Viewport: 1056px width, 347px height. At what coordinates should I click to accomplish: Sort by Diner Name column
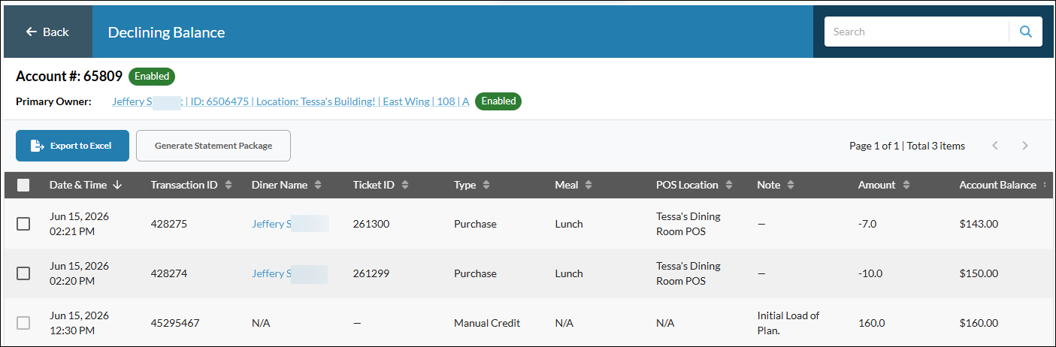(x=287, y=185)
